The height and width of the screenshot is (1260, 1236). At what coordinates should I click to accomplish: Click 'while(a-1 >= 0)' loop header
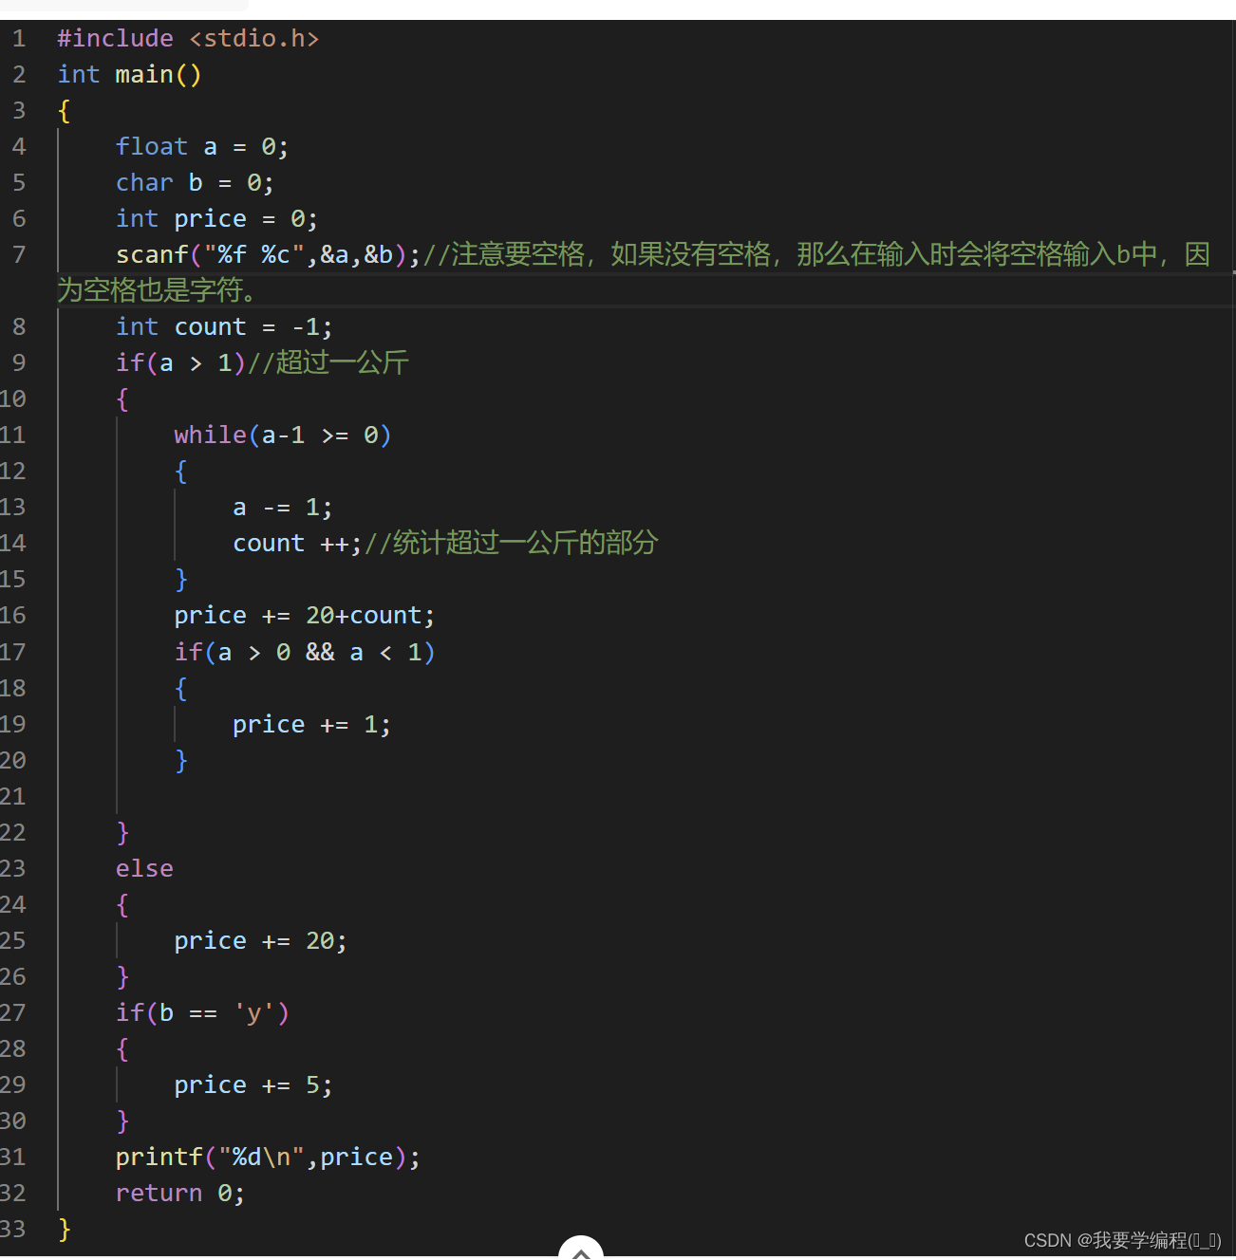coord(283,435)
